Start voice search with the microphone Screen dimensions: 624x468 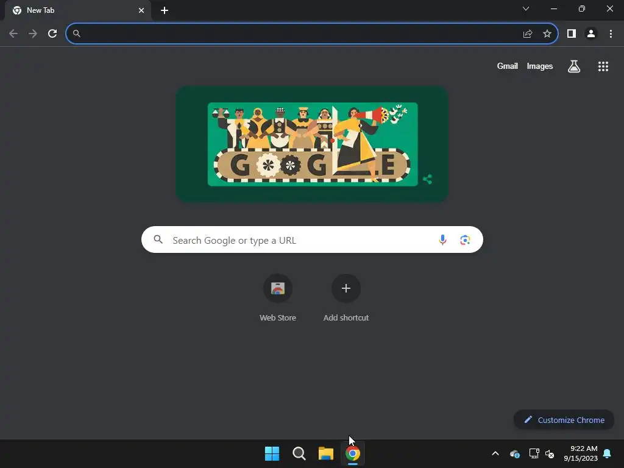pos(442,240)
